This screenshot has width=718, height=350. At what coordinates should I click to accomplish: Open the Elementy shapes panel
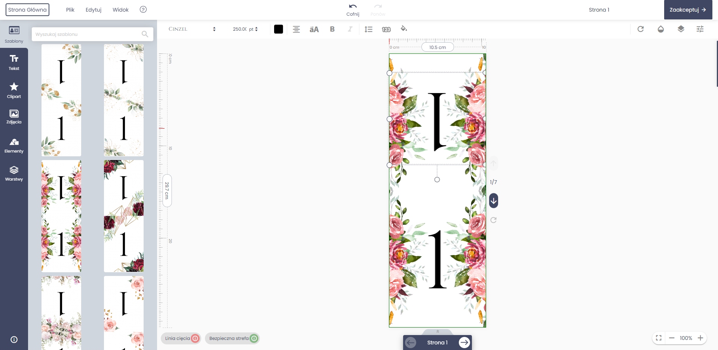pyautogui.click(x=14, y=146)
